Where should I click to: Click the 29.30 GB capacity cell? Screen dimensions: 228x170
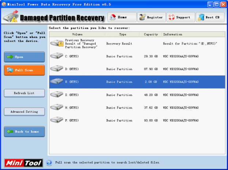pyautogui.click(x=151, y=56)
